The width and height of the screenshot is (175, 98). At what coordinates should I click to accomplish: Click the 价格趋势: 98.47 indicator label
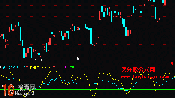[x=41, y=67]
